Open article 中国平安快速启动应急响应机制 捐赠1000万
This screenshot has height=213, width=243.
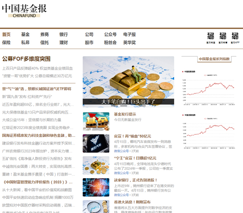pyautogui.click(x=38, y=198)
